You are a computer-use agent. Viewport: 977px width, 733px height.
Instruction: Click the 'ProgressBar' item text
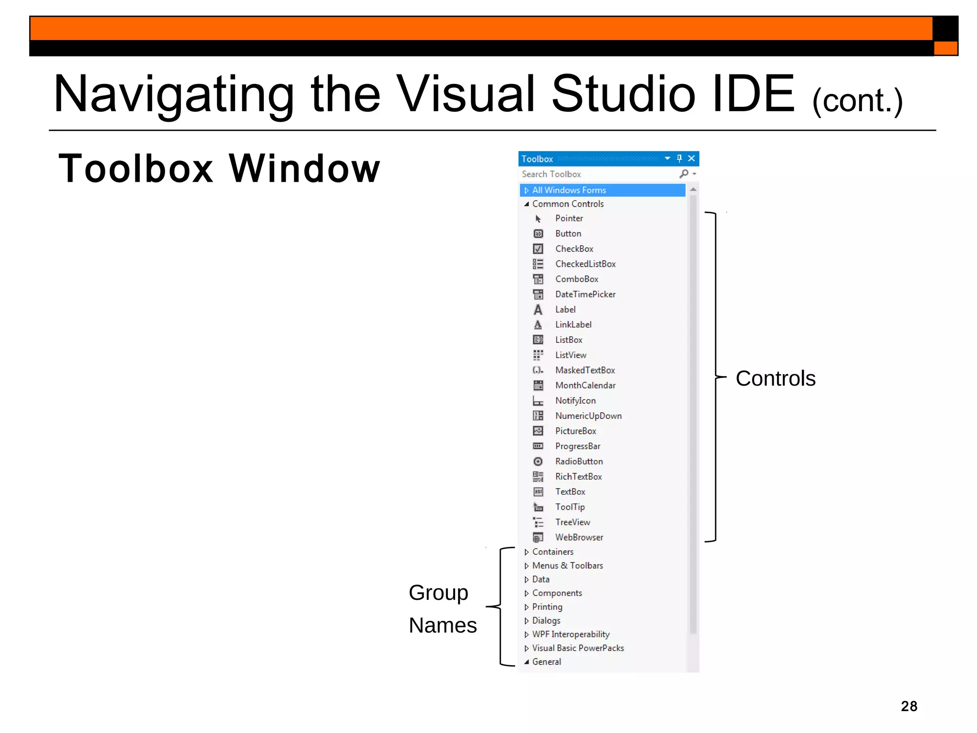coord(578,446)
